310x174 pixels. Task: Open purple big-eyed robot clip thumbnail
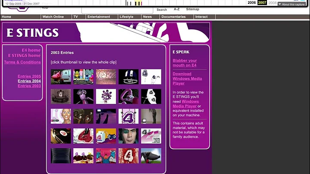(84, 96)
